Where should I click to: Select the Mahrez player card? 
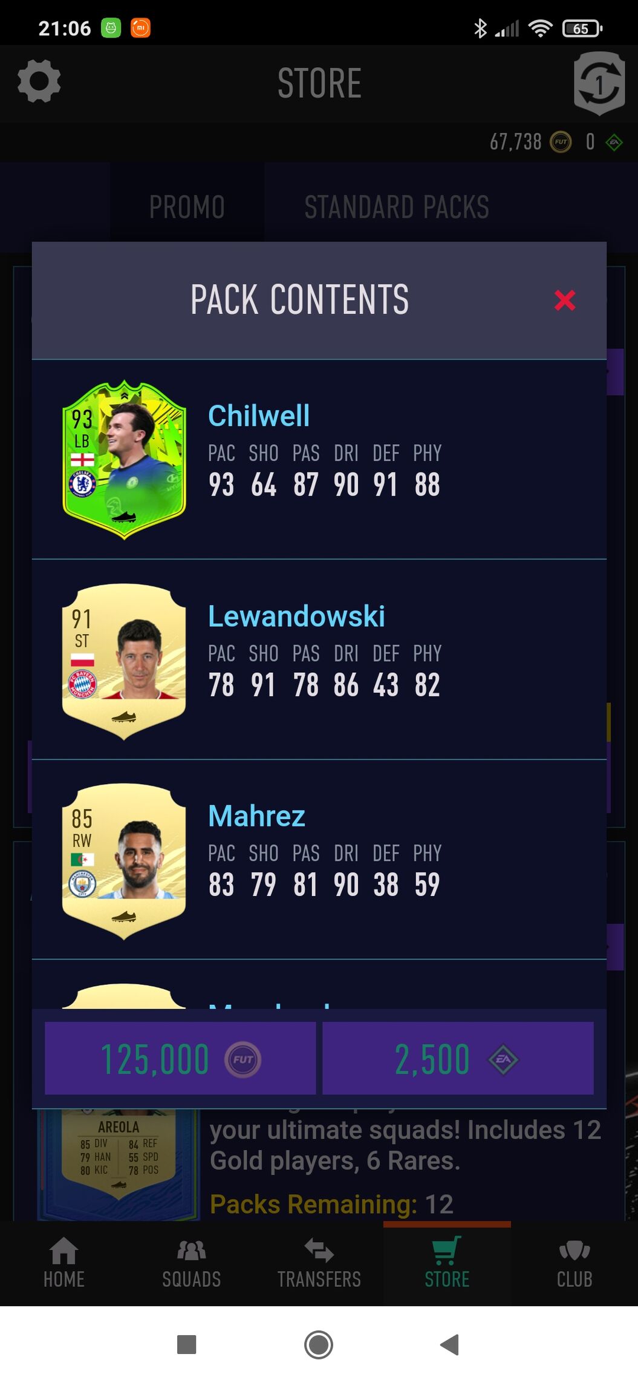click(124, 862)
